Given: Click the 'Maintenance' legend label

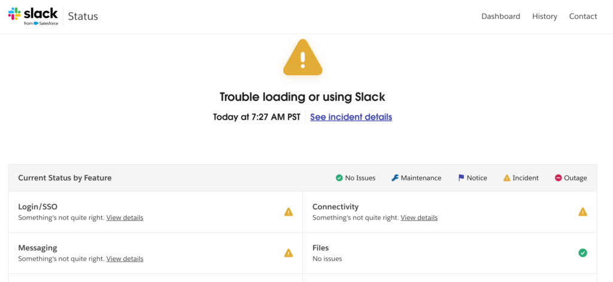Looking at the screenshot, I should [421, 178].
